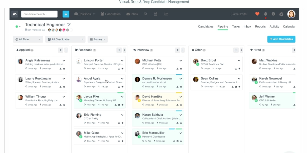This screenshot has width=307, height=153.
Task: Go to Inbox in top navigation
Action: (132, 14)
